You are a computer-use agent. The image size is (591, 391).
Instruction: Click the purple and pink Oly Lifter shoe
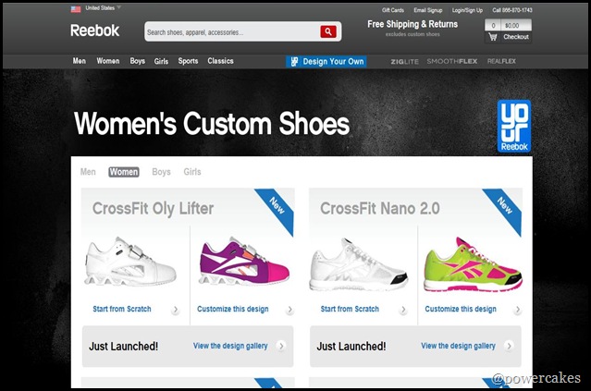(x=244, y=261)
